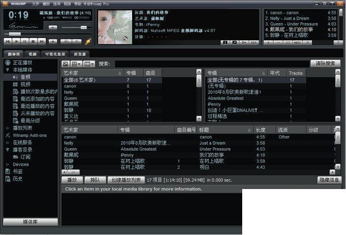The image size is (346, 235).
Task: Select 订阅 under 播客目录
Action: (25, 157)
